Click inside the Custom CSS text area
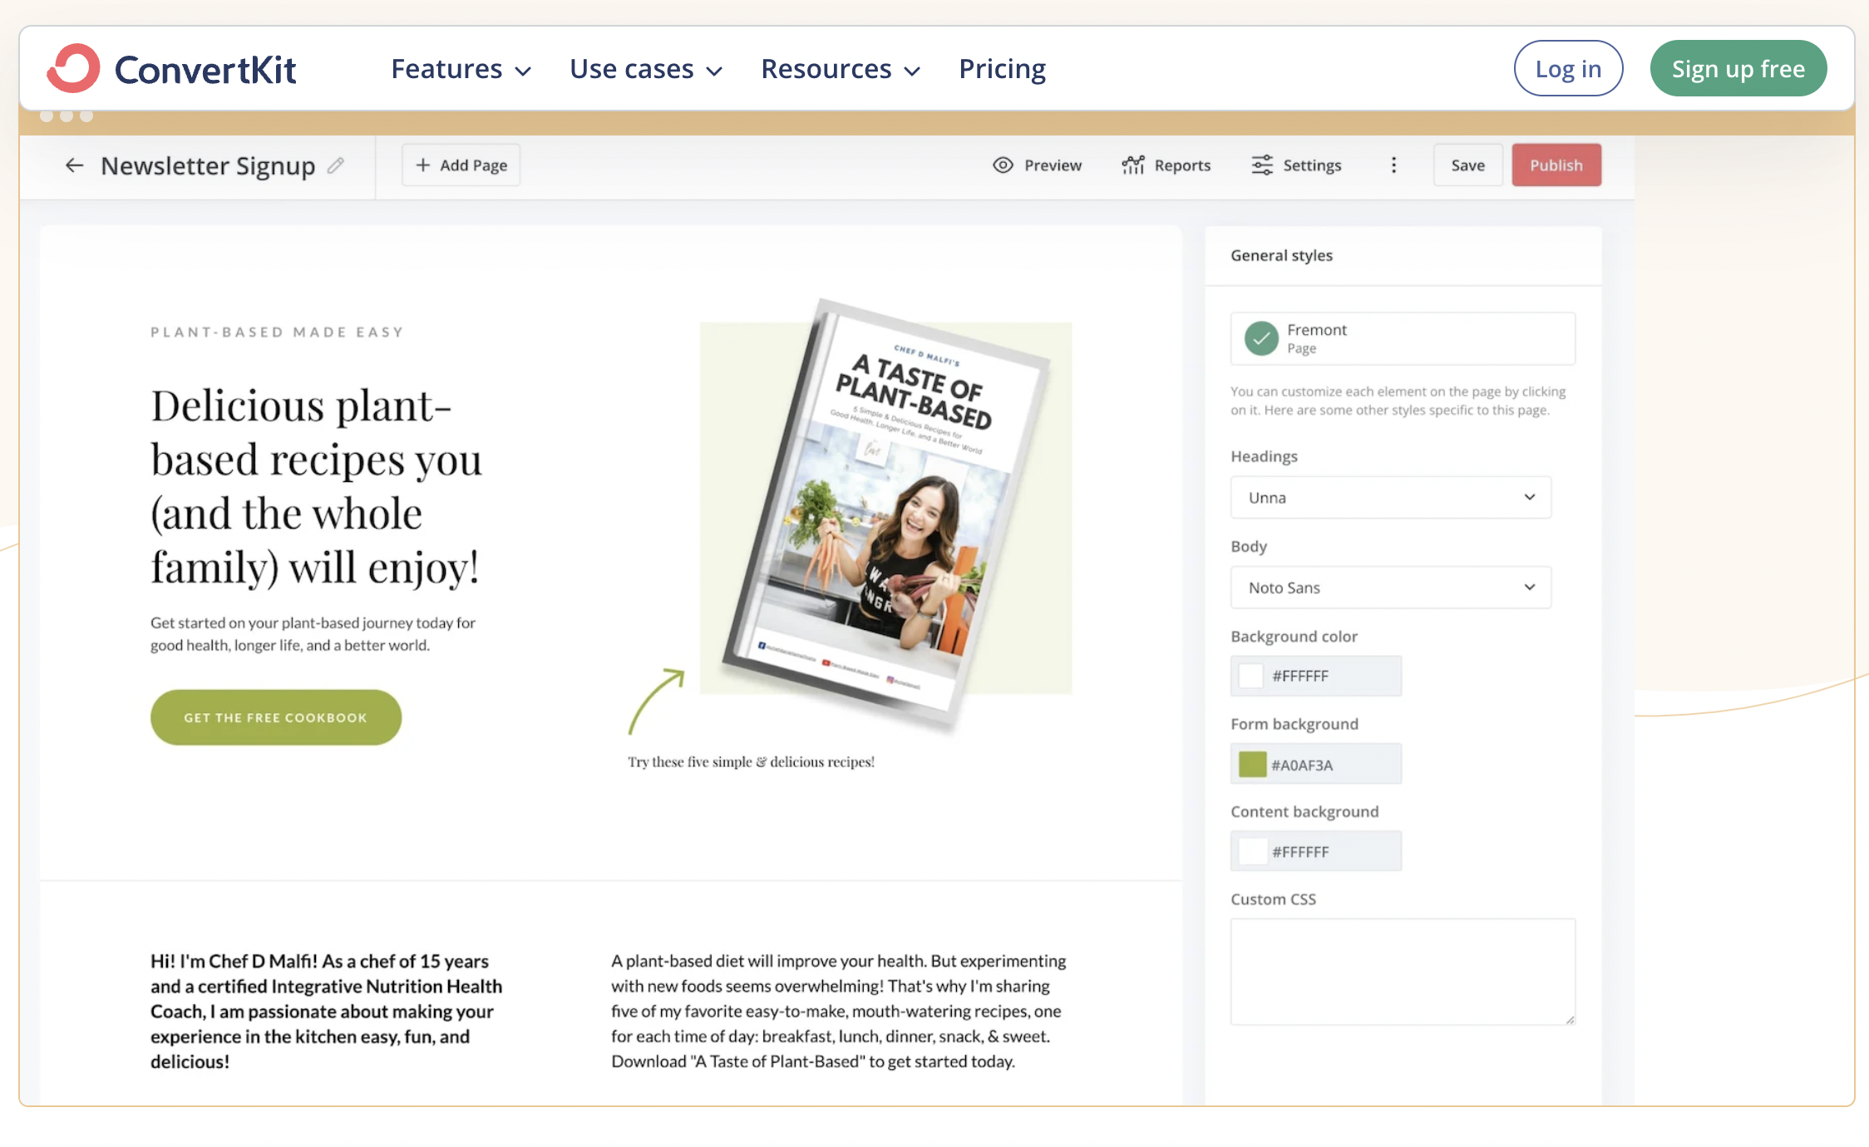The width and height of the screenshot is (1869, 1147). click(x=1402, y=971)
